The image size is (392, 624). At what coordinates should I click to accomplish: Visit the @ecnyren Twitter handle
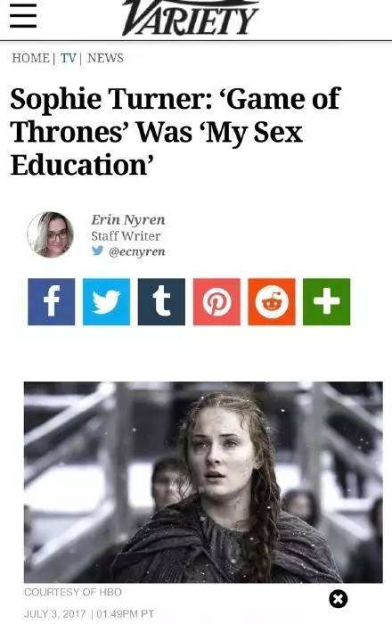pyautogui.click(x=137, y=251)
